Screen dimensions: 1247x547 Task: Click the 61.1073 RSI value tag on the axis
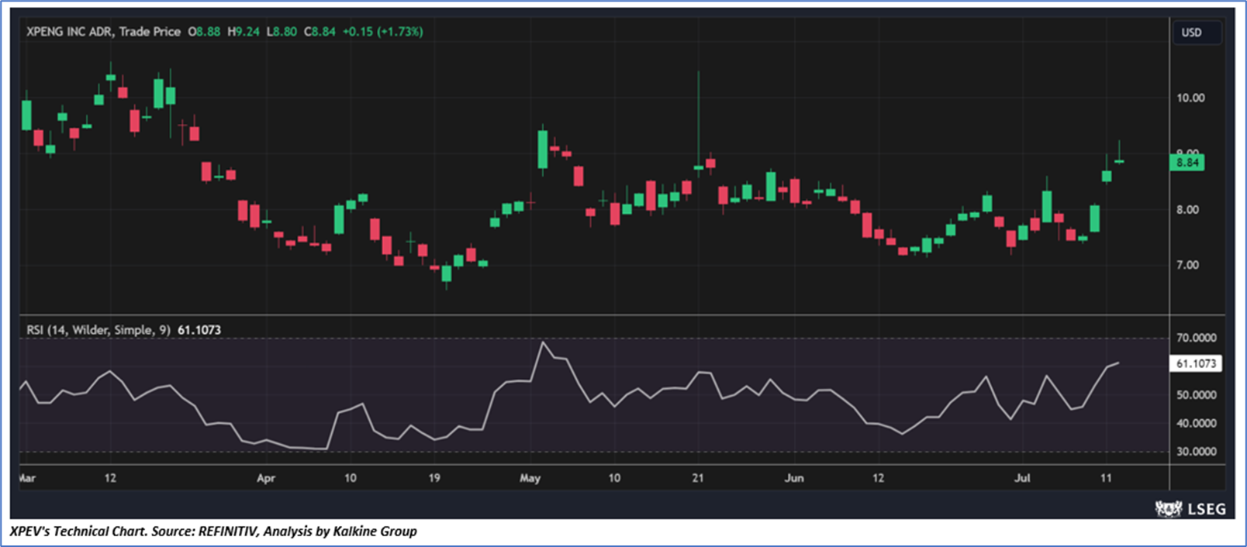coord(1195,363)
